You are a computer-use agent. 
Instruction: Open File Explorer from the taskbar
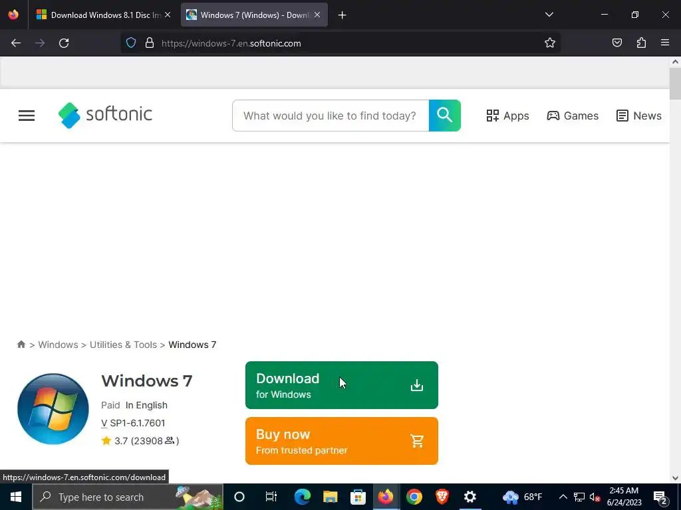(330, 497)
